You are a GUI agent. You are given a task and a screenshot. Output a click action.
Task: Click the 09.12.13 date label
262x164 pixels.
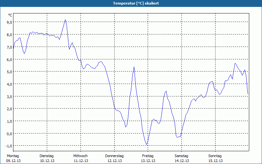click(13, 161)
